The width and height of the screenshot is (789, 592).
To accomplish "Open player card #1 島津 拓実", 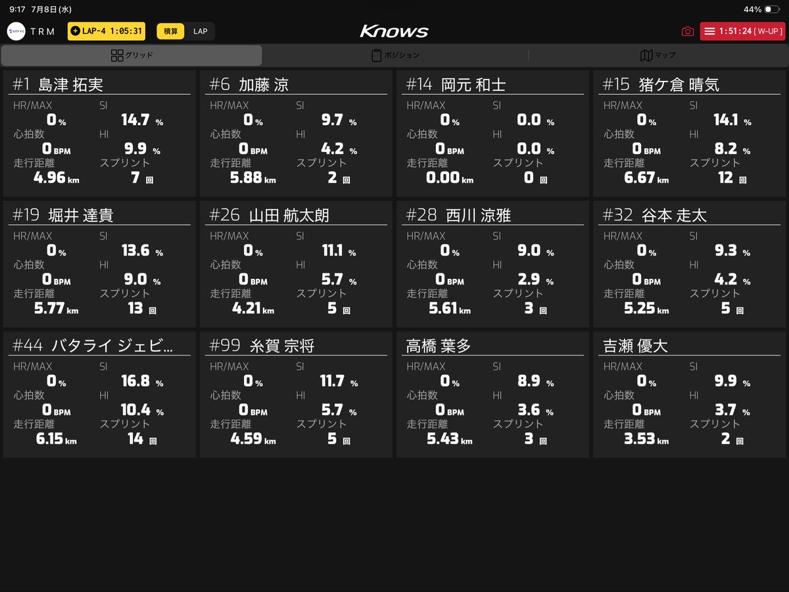I will tap(100, 134).
